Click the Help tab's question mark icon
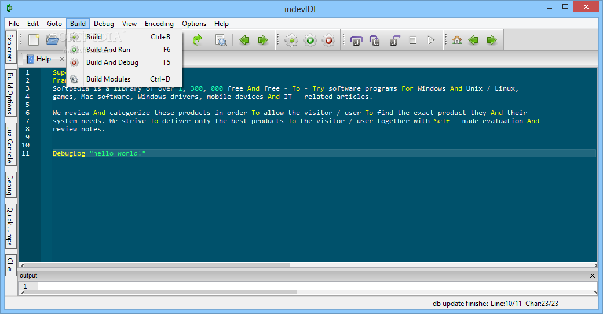 pos(30,59)
